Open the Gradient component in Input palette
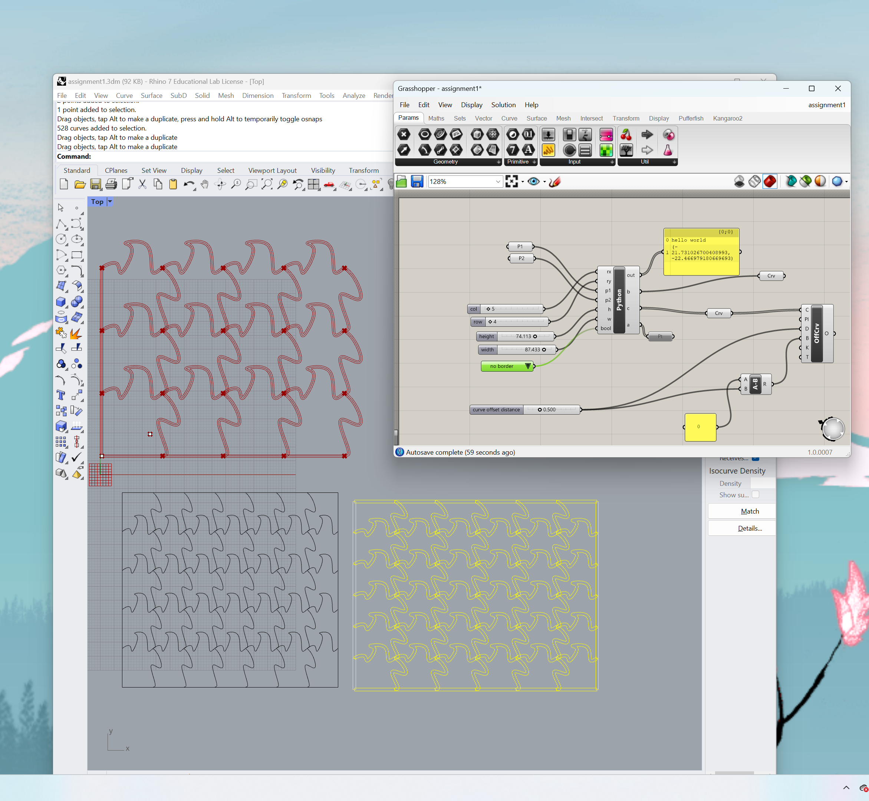 click(606, 134)
